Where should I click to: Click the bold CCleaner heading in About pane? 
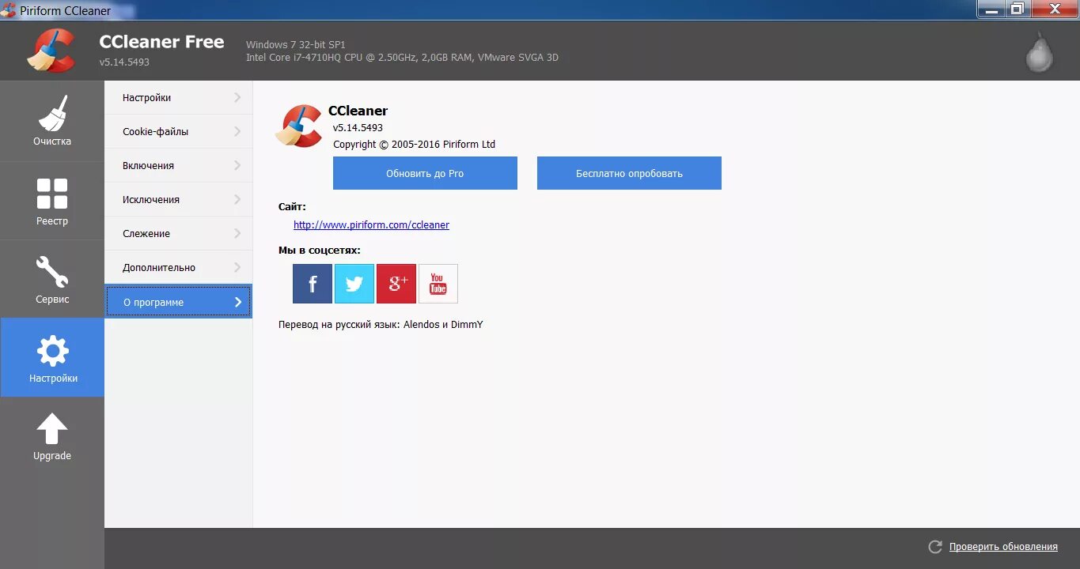pyautogui.click(x=358, y=111)
